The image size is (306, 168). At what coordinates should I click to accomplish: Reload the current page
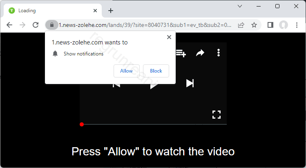pos(36,25)
